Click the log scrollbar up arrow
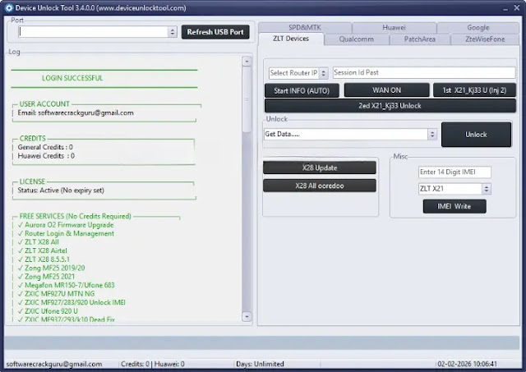Screen dimensions: 526x372 click(x=247, y=61)
